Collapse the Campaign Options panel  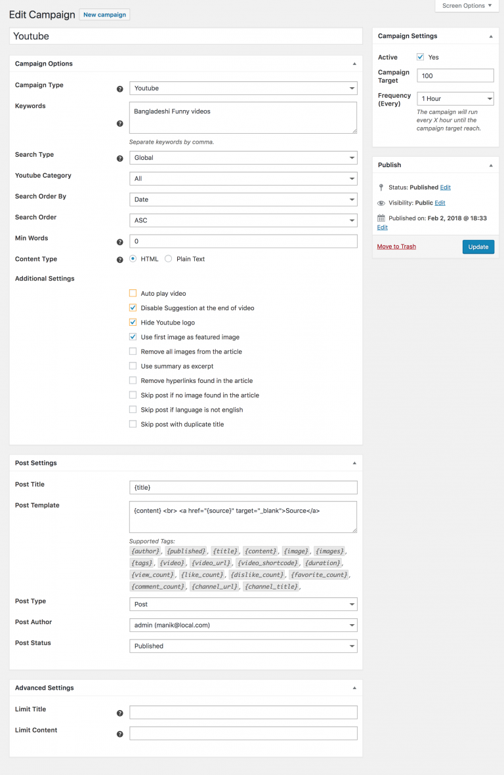click(354, 64)
